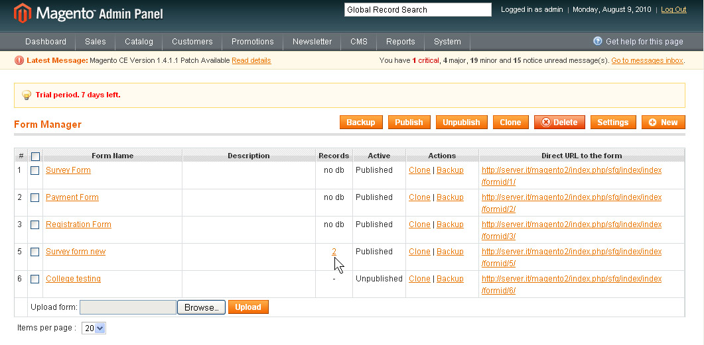Open the Items per page dropdown
The image size is (704, 345).
(x=94, y=328)
